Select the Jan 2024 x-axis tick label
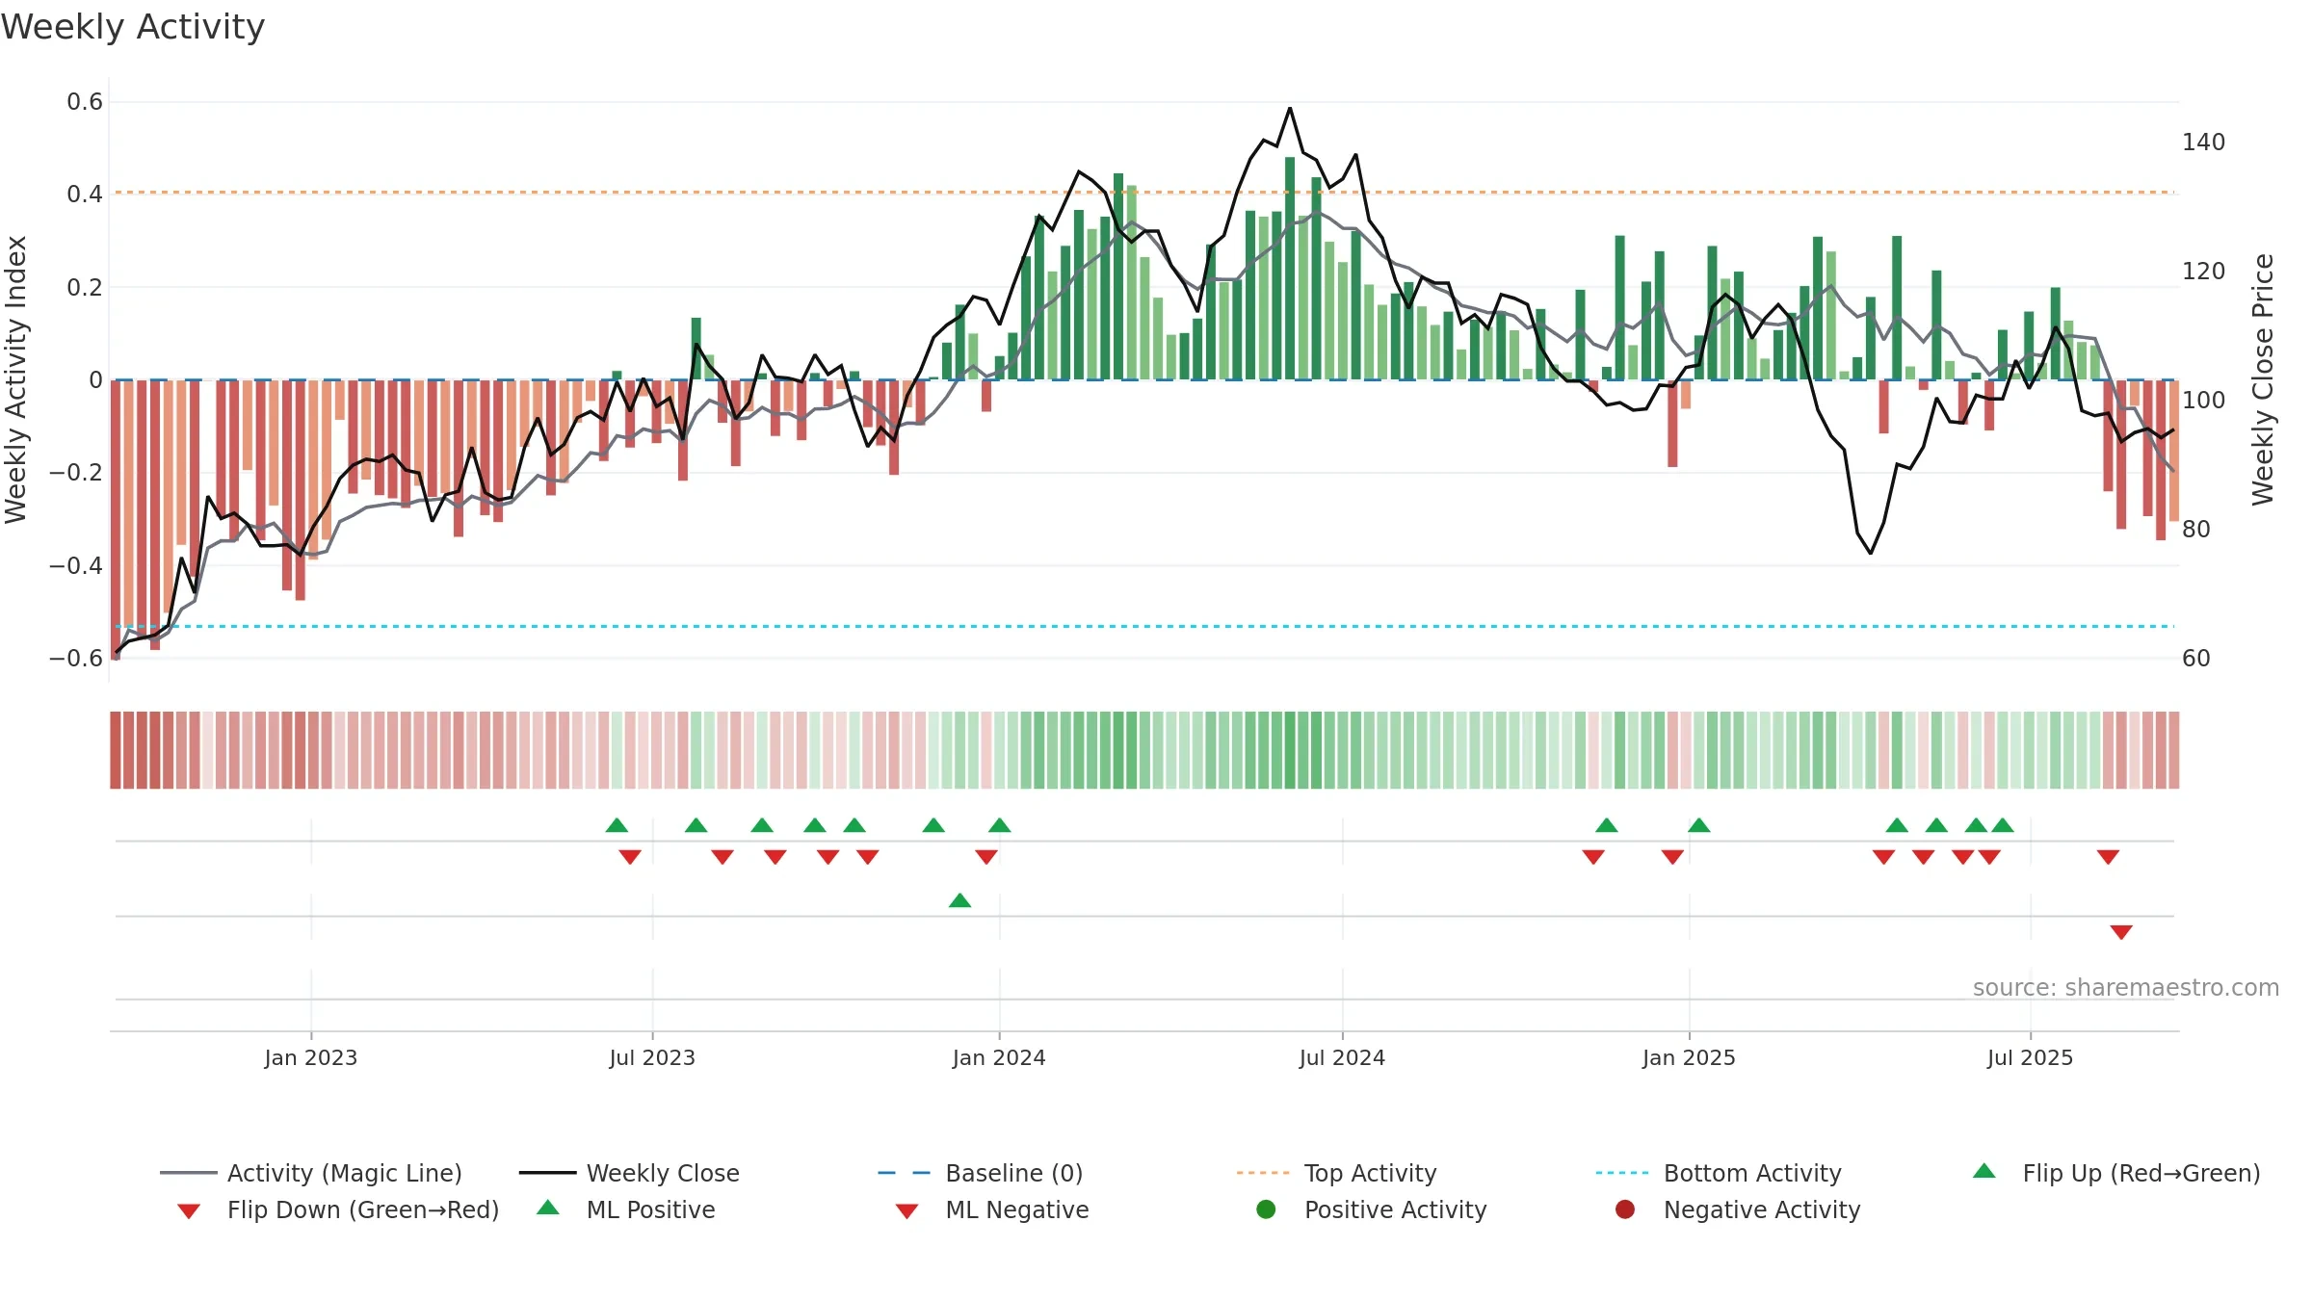 click(999, 1058)
